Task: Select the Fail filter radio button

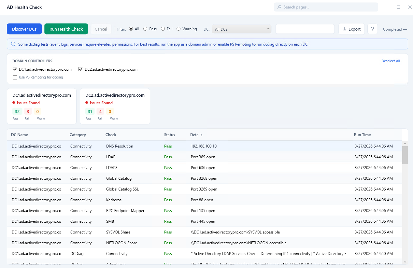Action: (163, 29)
